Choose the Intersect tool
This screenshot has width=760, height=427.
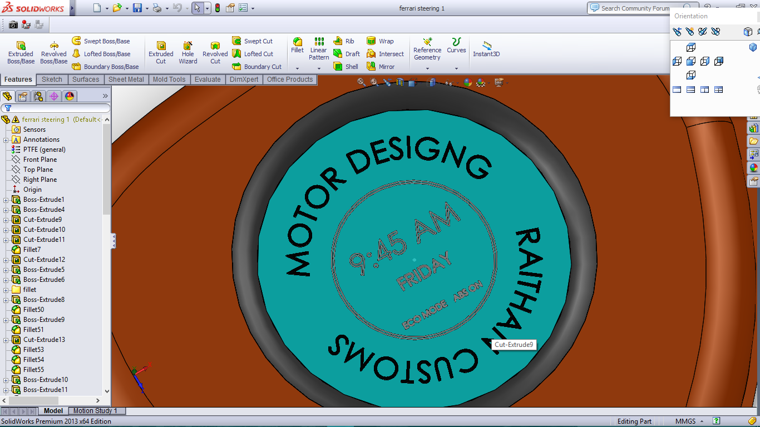[385, 54]
